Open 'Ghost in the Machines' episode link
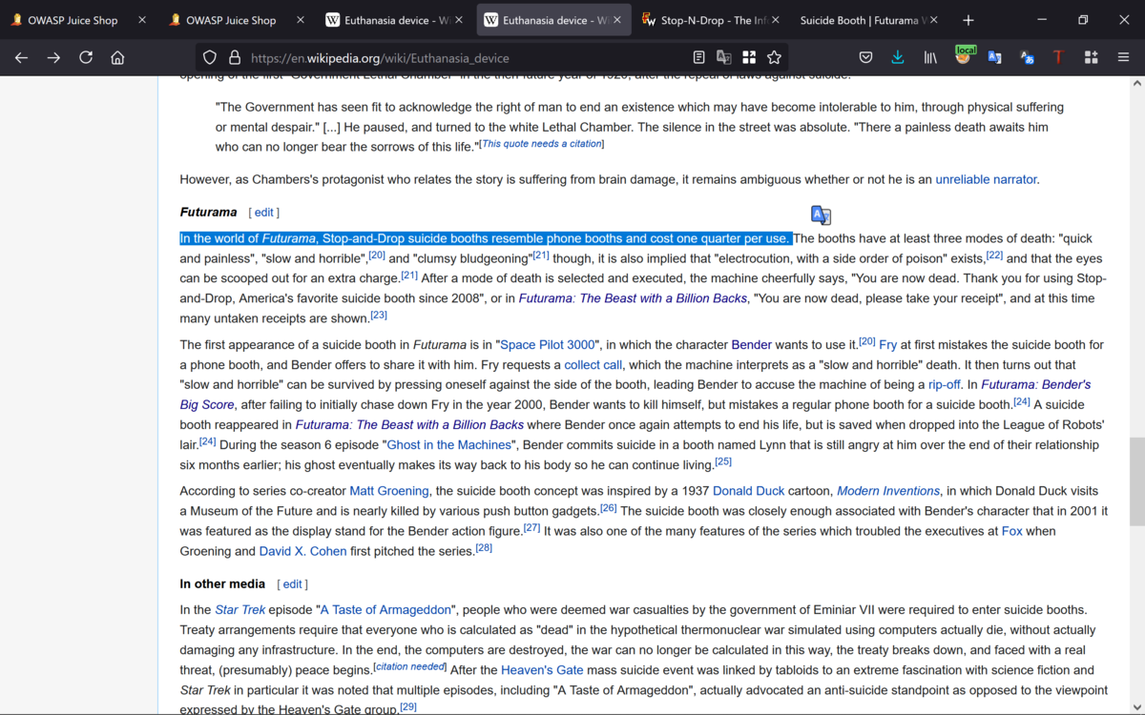This screenshot has width=1145, height=715. [449, 445]
